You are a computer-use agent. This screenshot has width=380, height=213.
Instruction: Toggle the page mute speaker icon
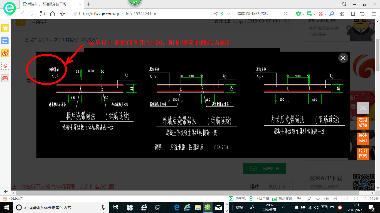click(356, 199)
